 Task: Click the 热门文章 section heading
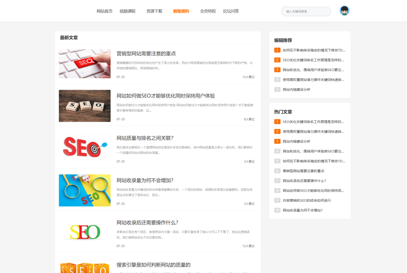tap(283, 112)
